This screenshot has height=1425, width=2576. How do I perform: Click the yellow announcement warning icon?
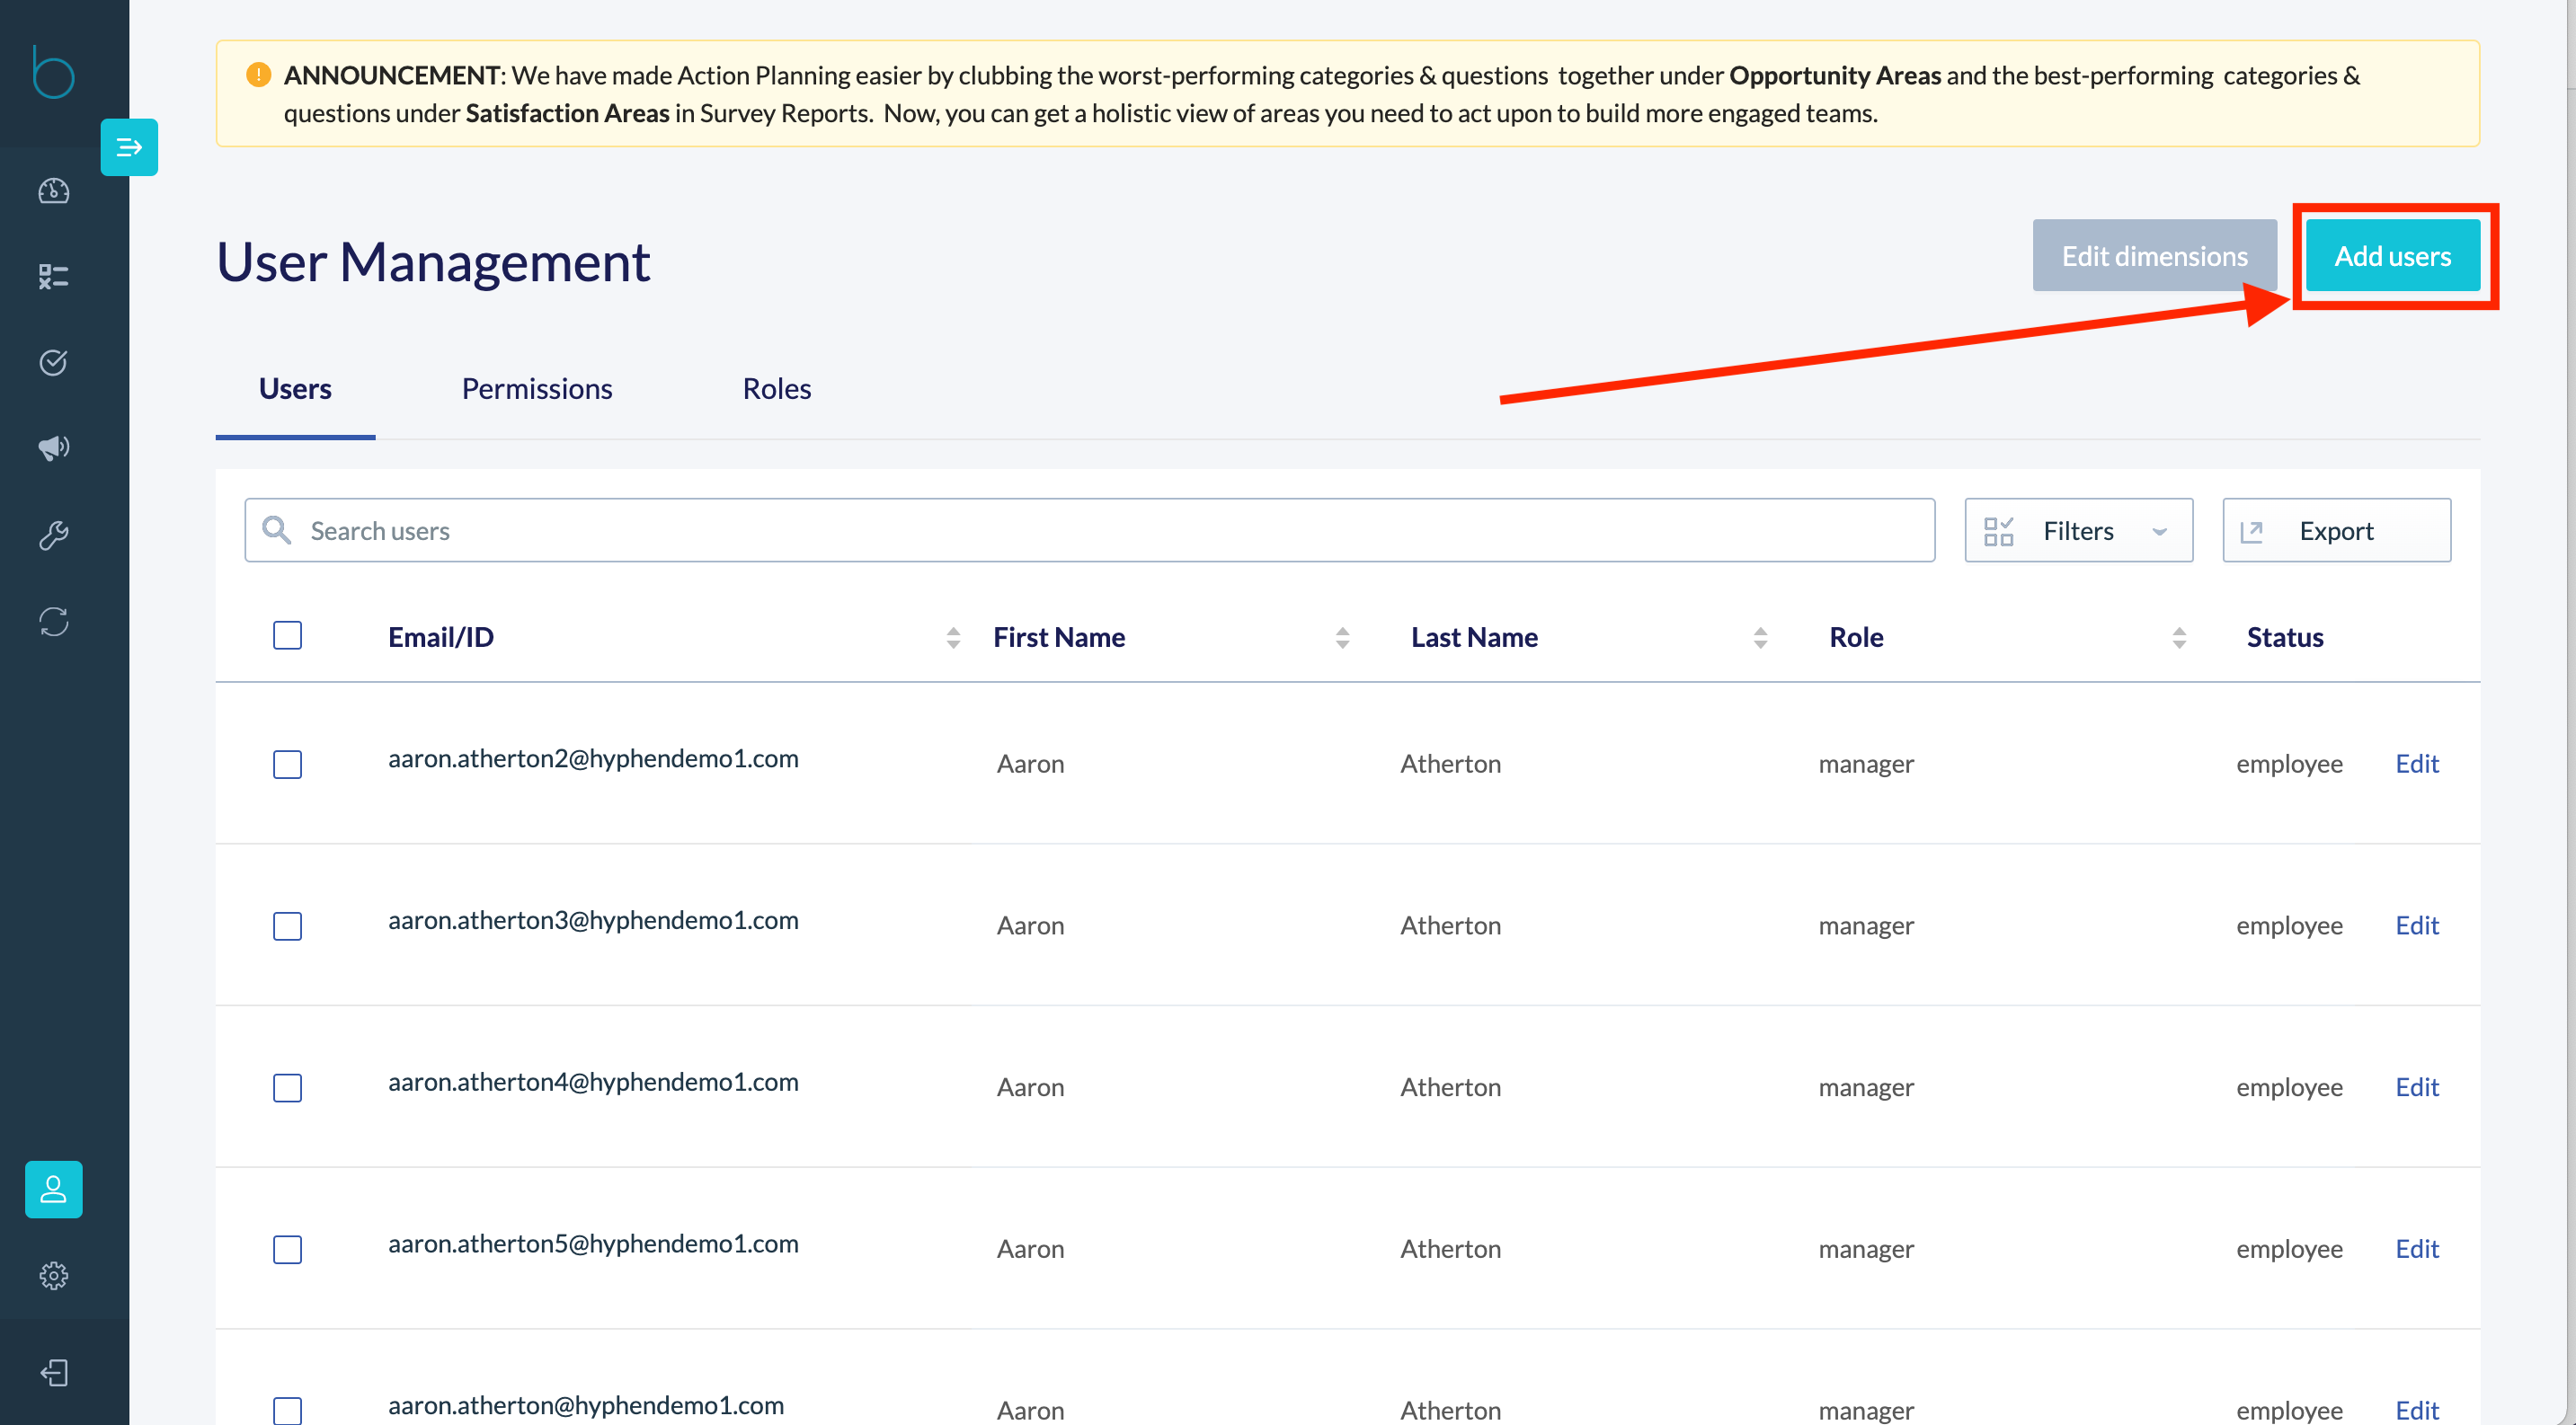pyautogui.click(x=258, y=75)
